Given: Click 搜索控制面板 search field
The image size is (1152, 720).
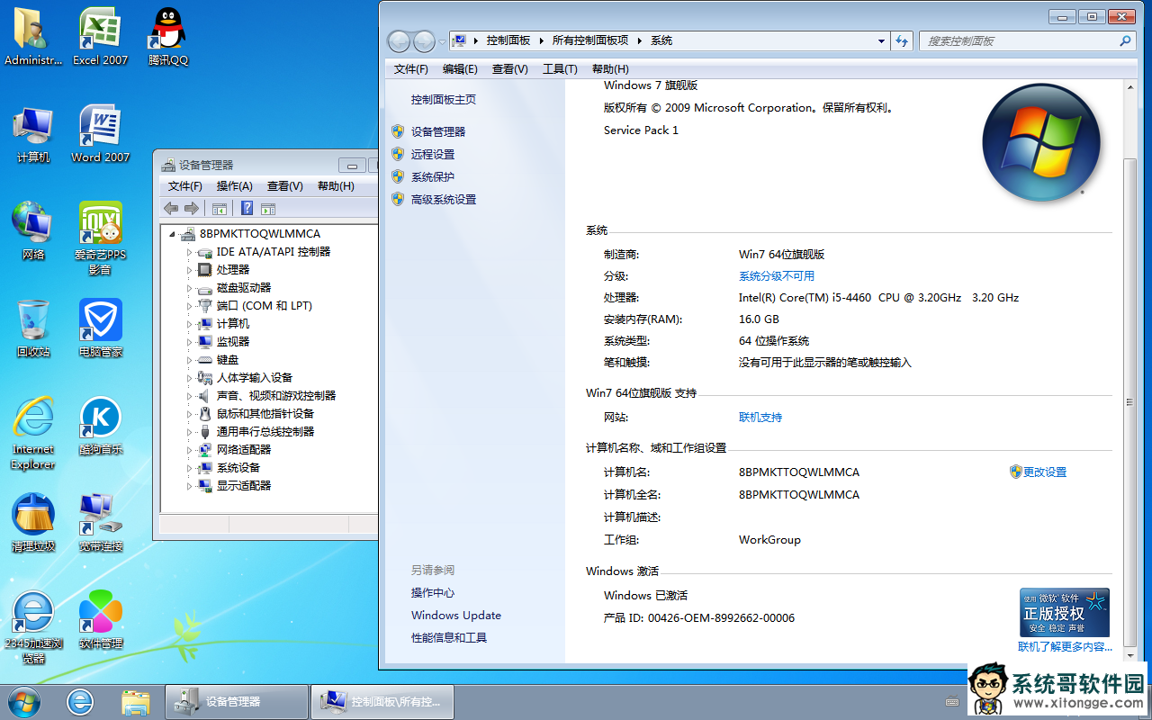Looking at the screenshot, I should tap(1017, 40).
